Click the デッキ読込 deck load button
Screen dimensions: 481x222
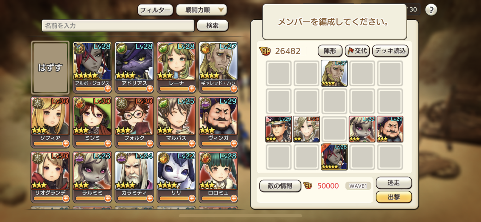point(390,51)
